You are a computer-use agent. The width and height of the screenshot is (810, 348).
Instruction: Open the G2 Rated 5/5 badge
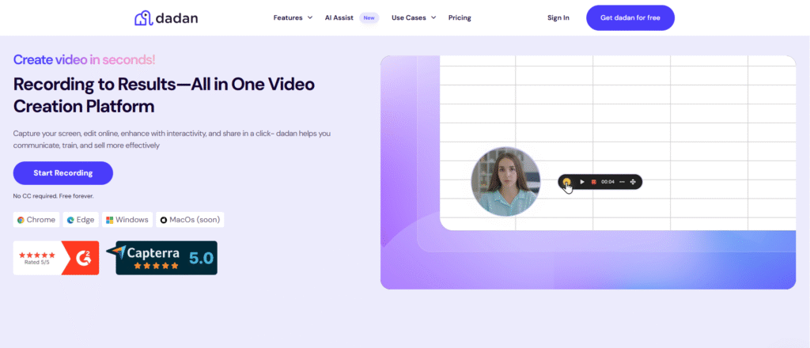pos(56,258)
